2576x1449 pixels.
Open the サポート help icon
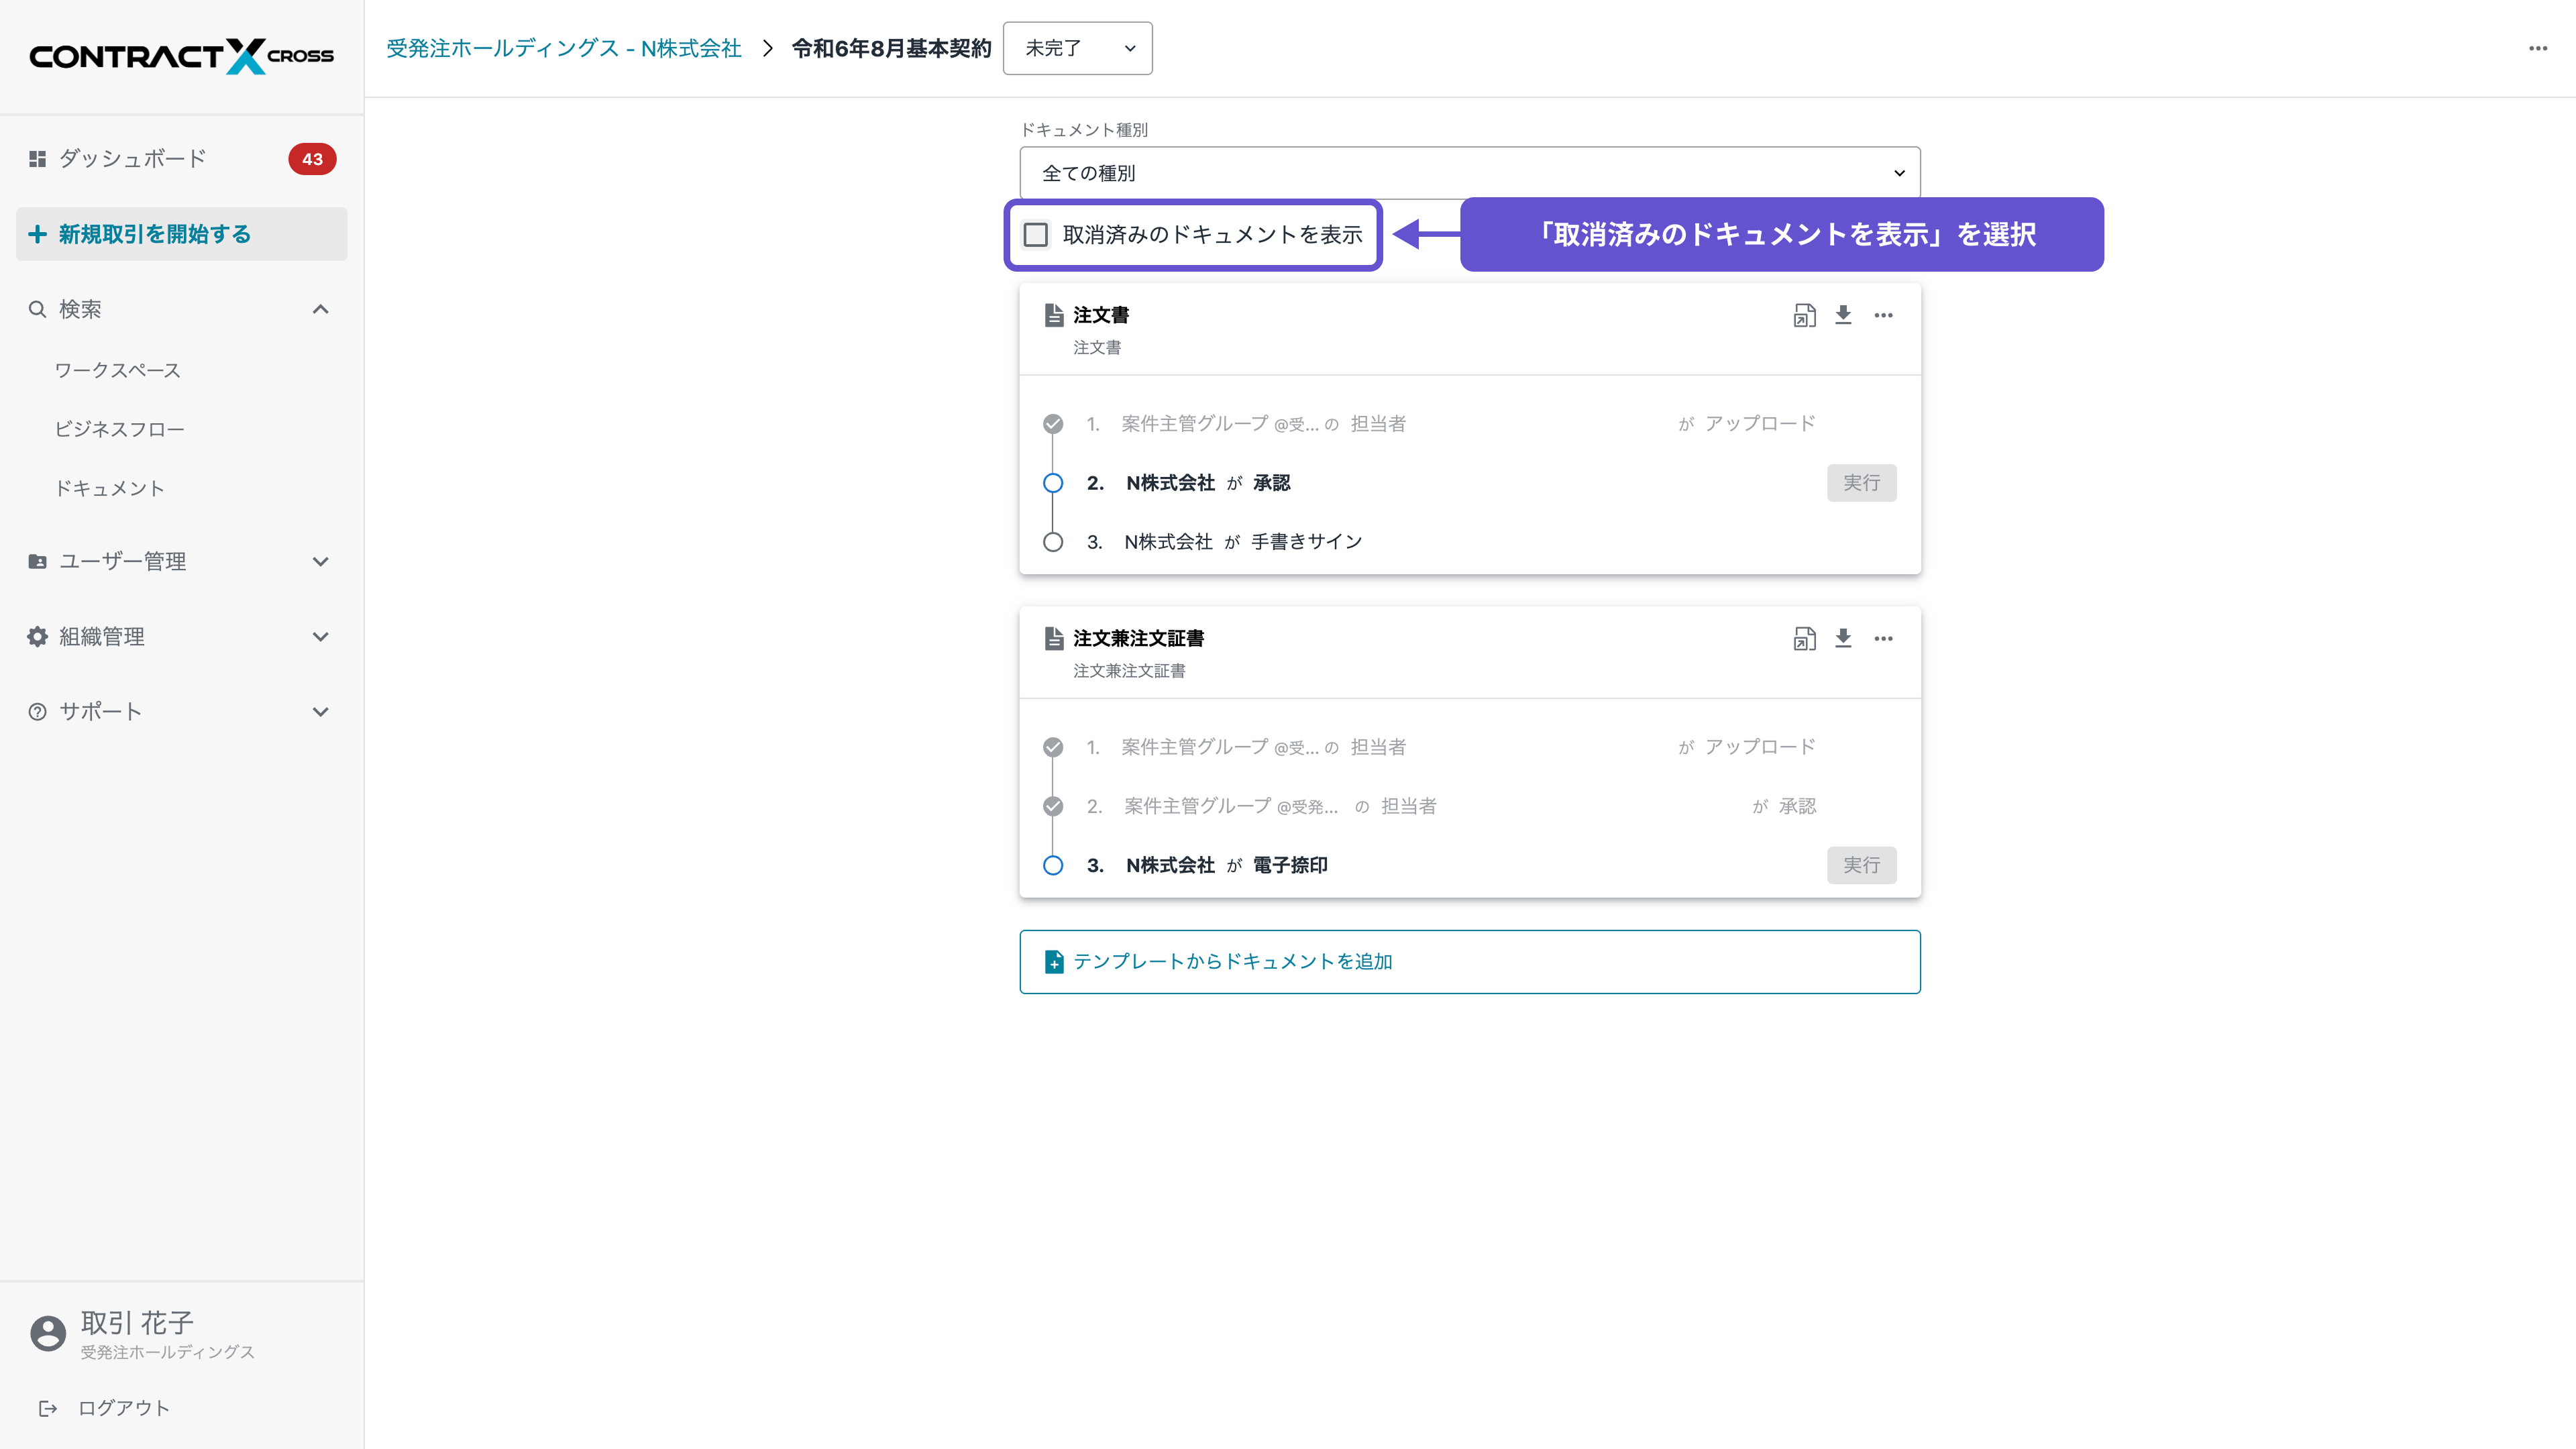37,711
